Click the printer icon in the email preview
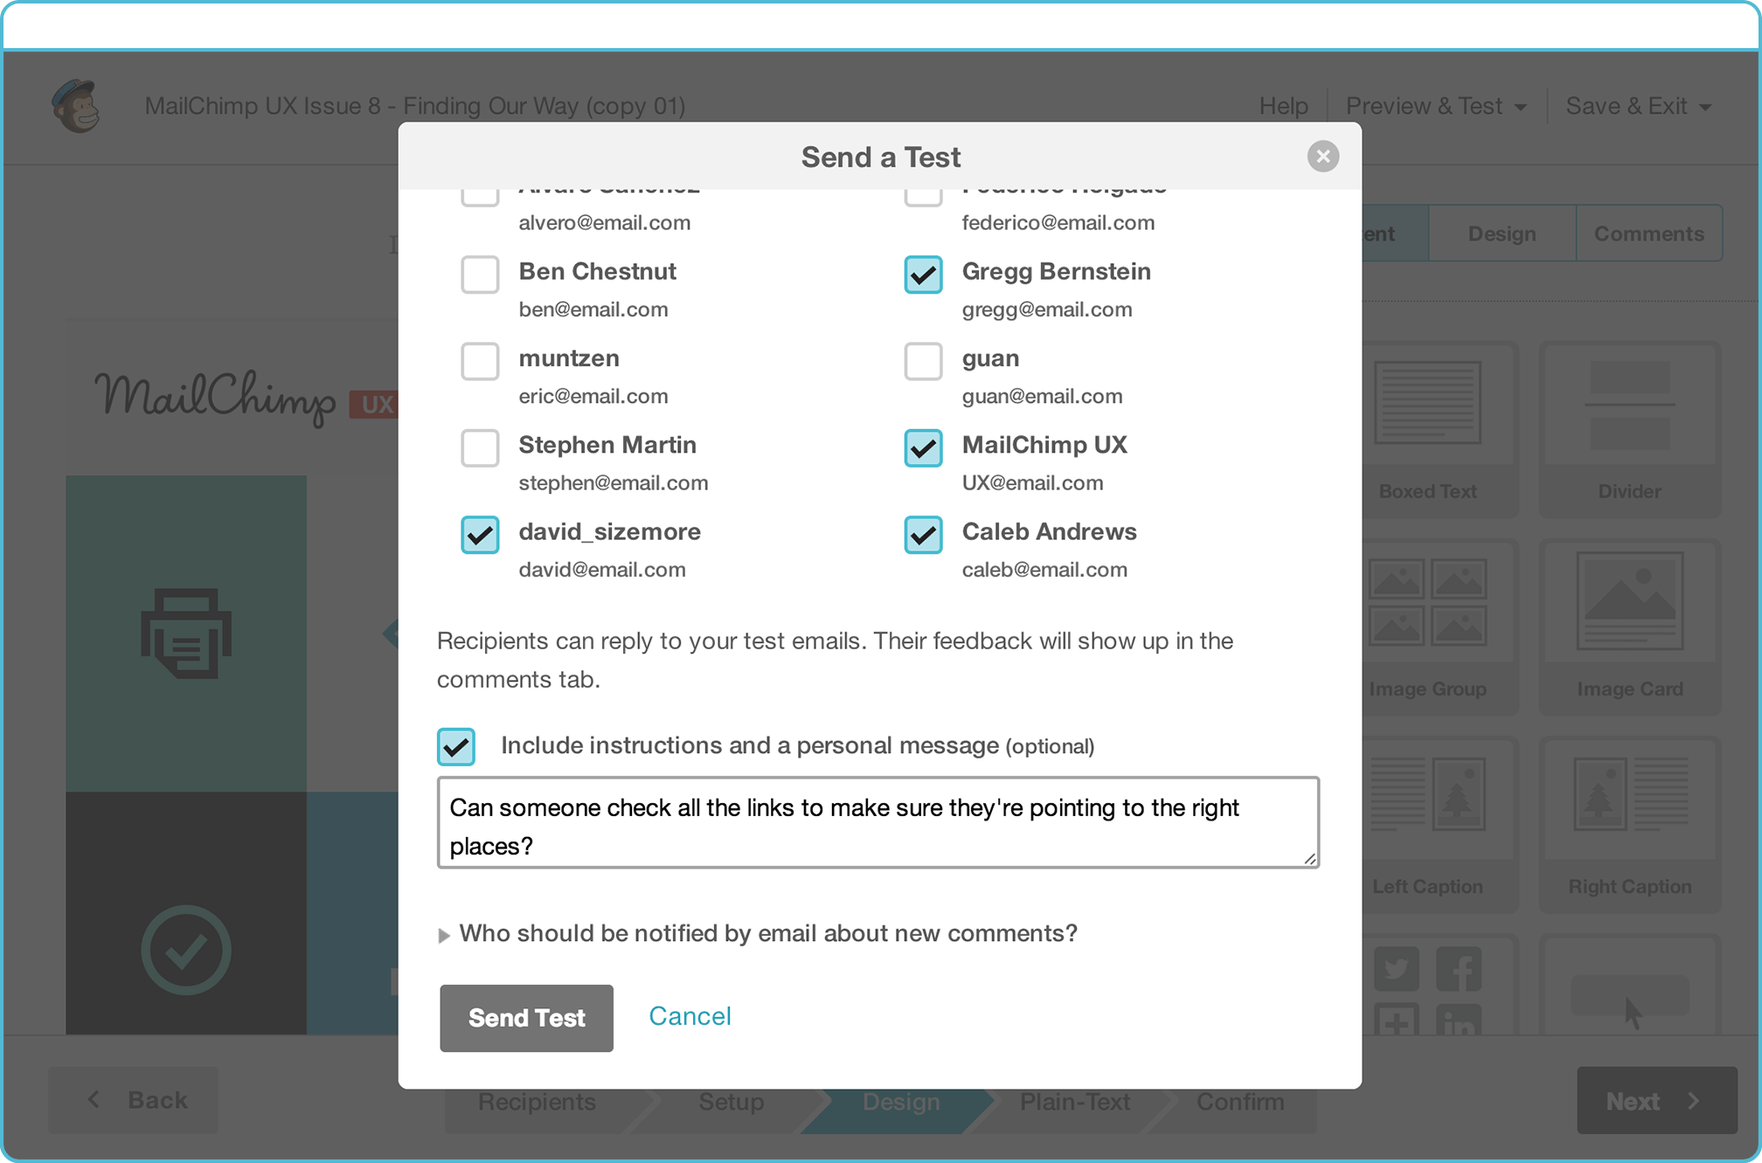 (x=186, y=633)
